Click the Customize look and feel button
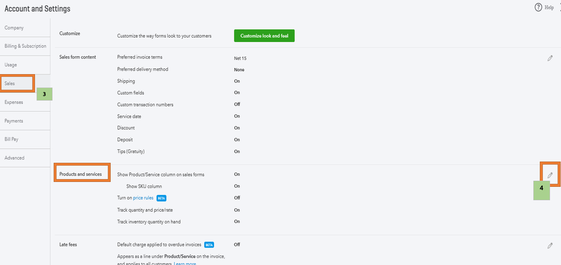The height and width of the screenshot is (265, 561). [264, 36]
